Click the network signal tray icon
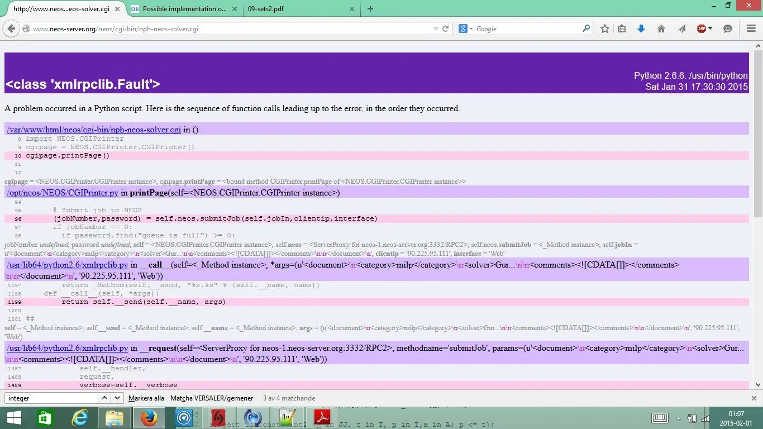Viewport: 763px width, 429px height. tap(705, 418)
